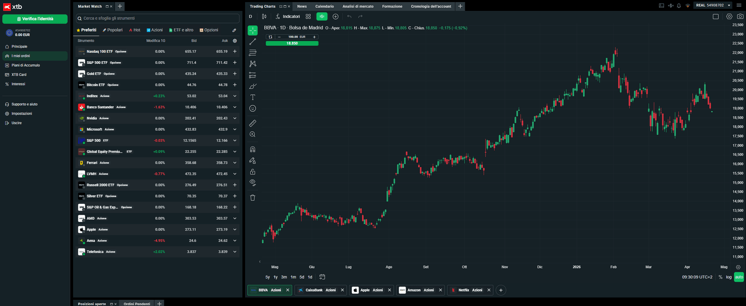Select the ruler measure tool

click(x=253, y=123)
